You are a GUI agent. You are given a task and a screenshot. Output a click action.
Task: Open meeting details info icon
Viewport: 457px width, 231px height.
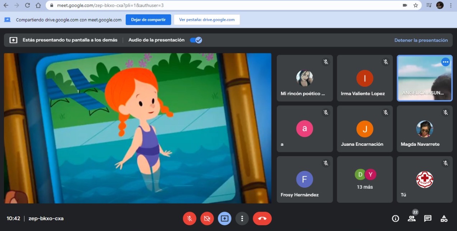[x=395, y=218]
